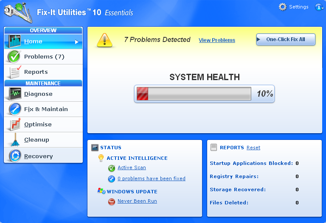Click the SYSTEM HEALTH heading
Image resolution: width=326 pixels, height=223 pixels.
coord(205,77)
